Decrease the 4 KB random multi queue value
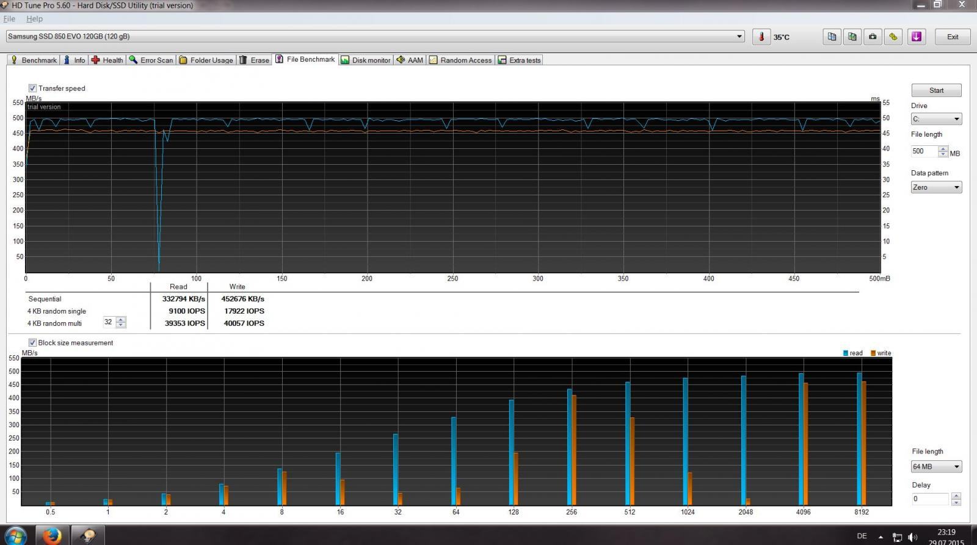977x545 pixels. [x=121, y=325]
